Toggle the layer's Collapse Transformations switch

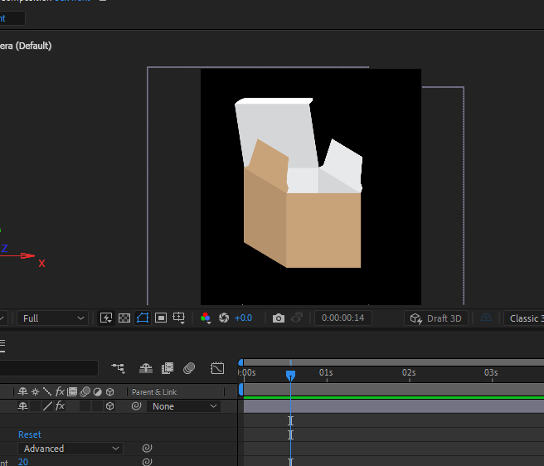(35, 406)
